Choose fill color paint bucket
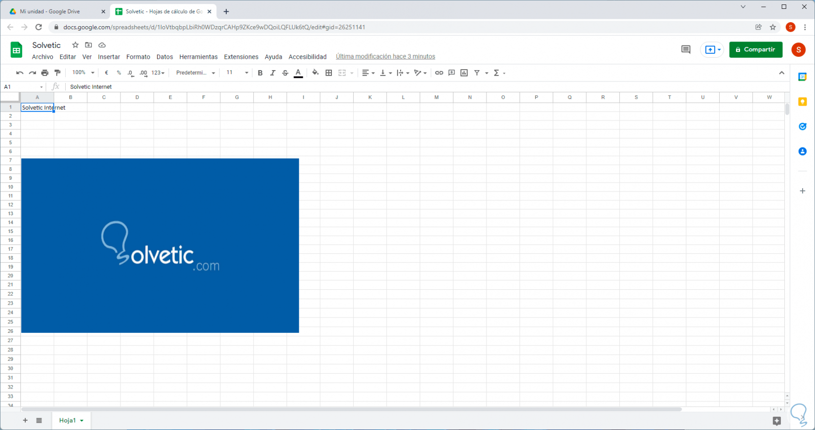 [x=316, y=73]
